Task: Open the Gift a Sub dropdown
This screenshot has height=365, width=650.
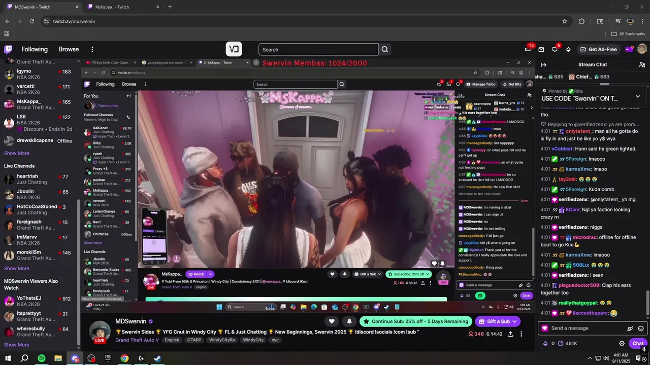Action: (x=498, y=321)
